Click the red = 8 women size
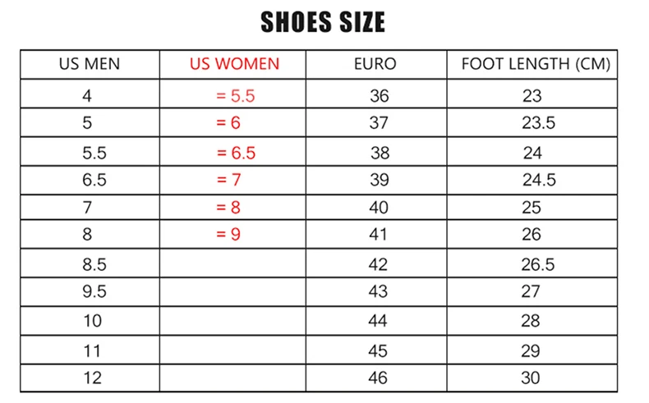The image size is (649, 403). [228, 207]
